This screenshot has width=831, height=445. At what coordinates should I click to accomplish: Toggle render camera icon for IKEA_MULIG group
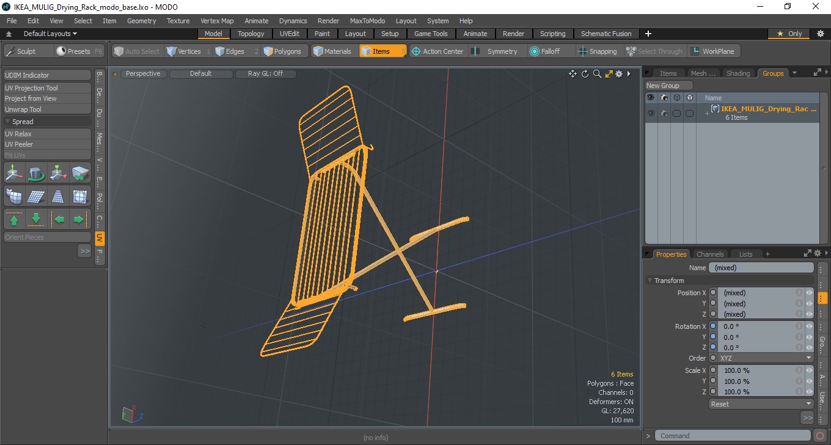point(664,113)
